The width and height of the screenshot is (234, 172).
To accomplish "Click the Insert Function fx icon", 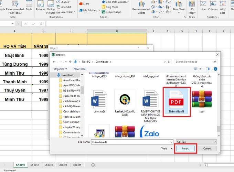I will (41, 24).
